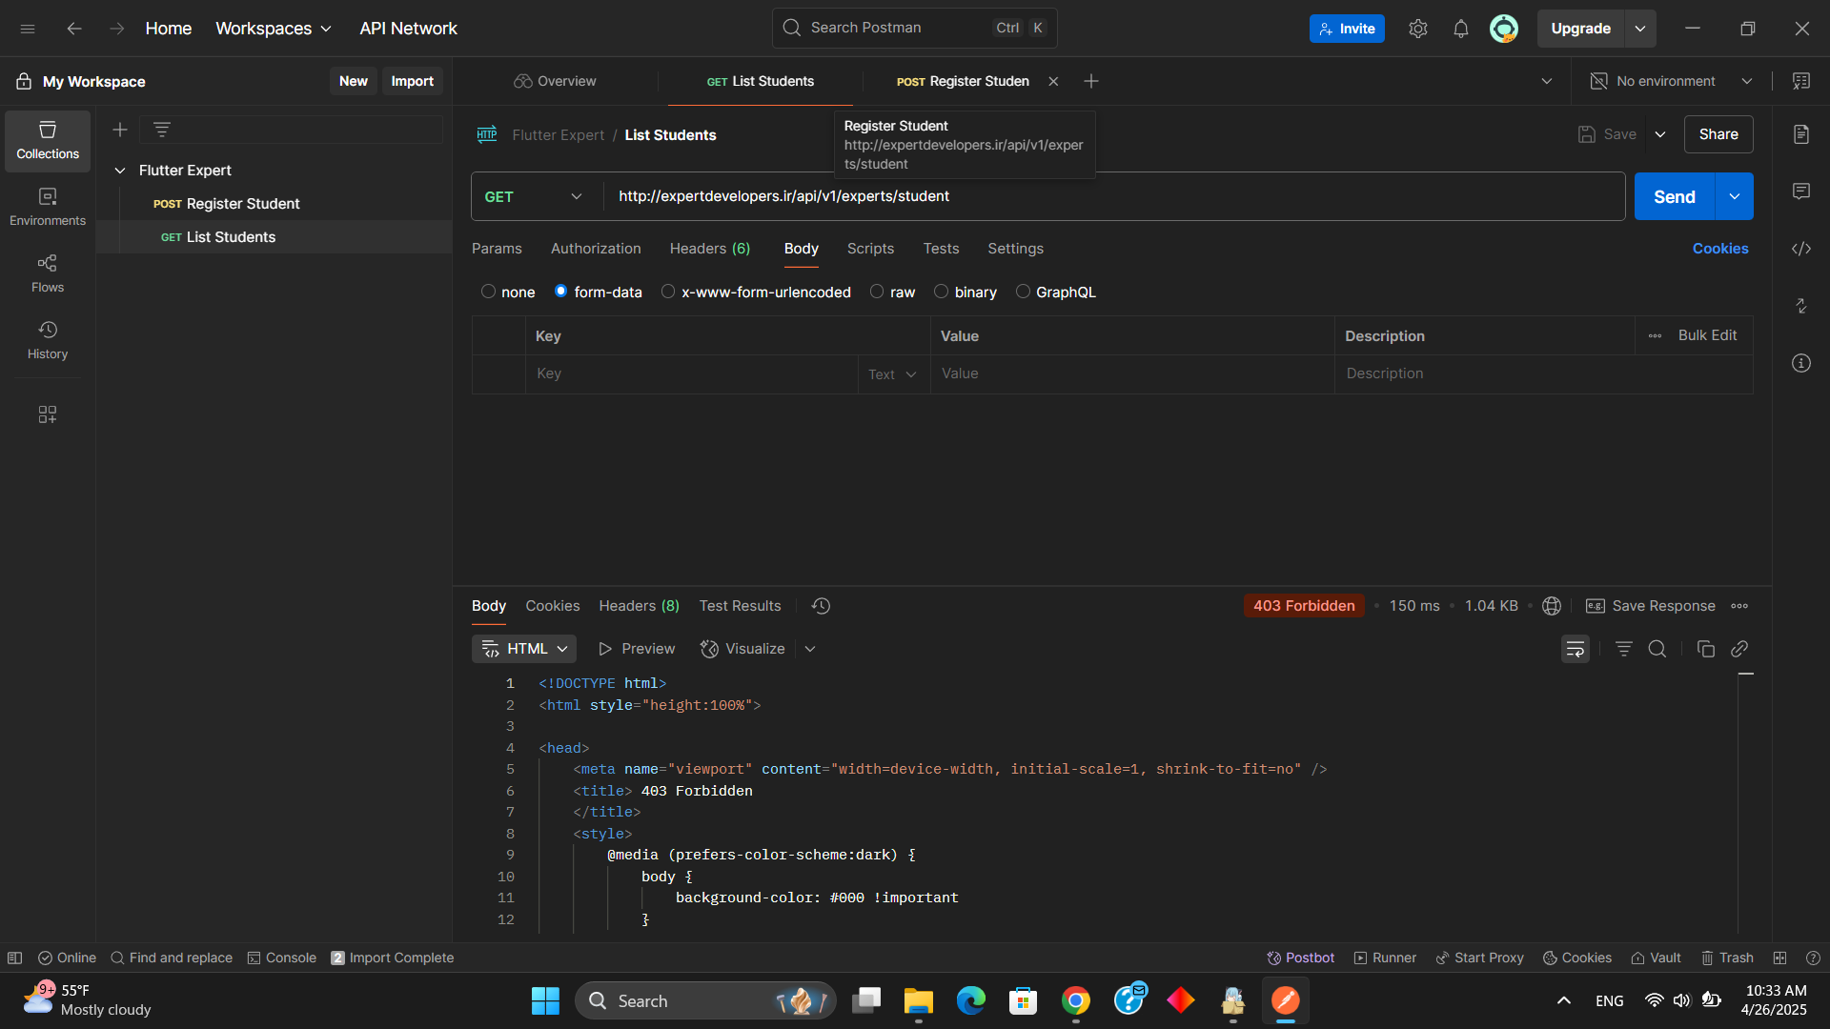Select the binary body radio button
1830x1029 pixels.
(x=941, y=292)
